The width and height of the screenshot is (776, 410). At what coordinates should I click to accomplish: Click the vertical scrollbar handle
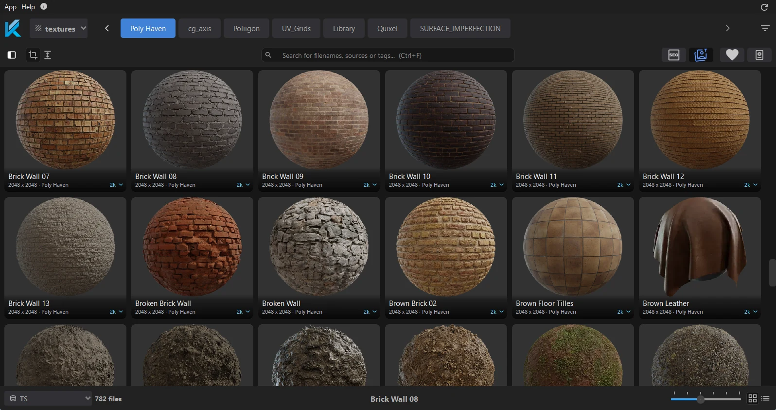tap(772, 273)
